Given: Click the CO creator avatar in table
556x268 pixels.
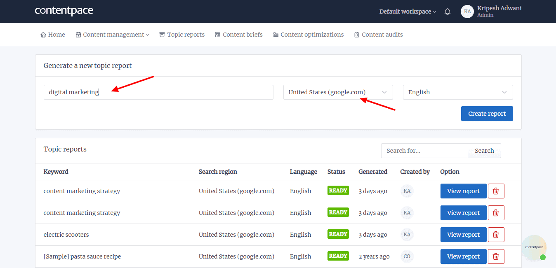Looking at the screenshot, I should point(407,256).
